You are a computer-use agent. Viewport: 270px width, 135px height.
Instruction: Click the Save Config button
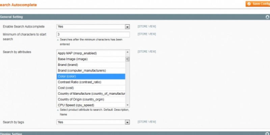pyautogui.click(x=258, y=4)
